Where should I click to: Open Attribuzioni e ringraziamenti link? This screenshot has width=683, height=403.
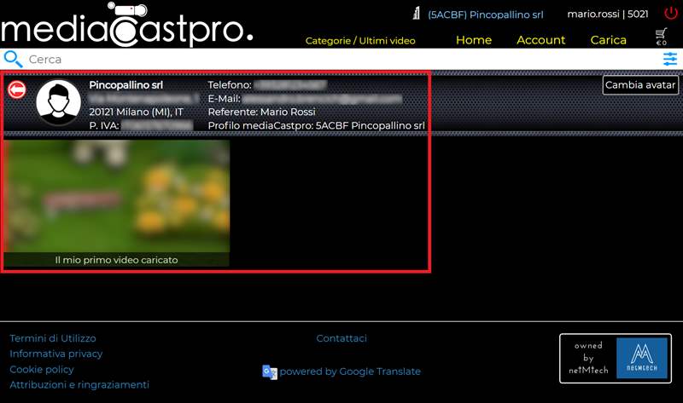[x=79, y=385]
